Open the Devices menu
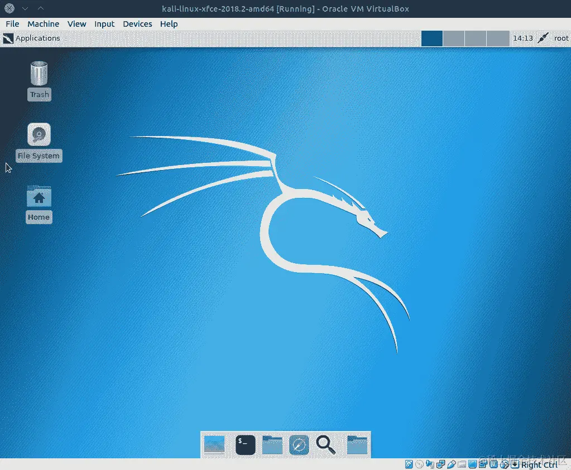Screen dimensions: 571x470 click(x=137, y=24)
